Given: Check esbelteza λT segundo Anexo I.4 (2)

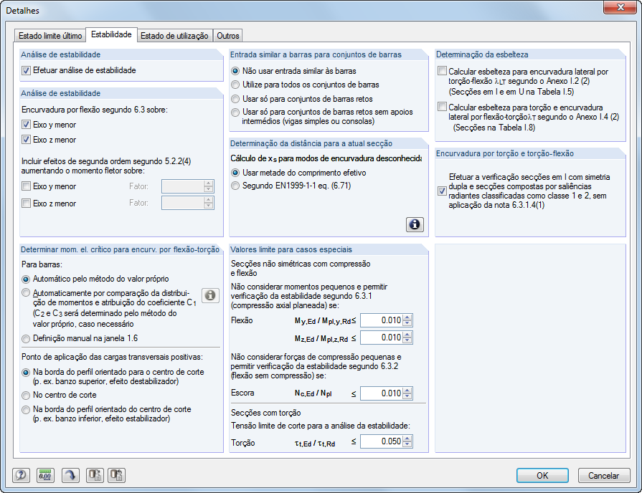Looking at the screenshot, I should [x=442, y=107].
